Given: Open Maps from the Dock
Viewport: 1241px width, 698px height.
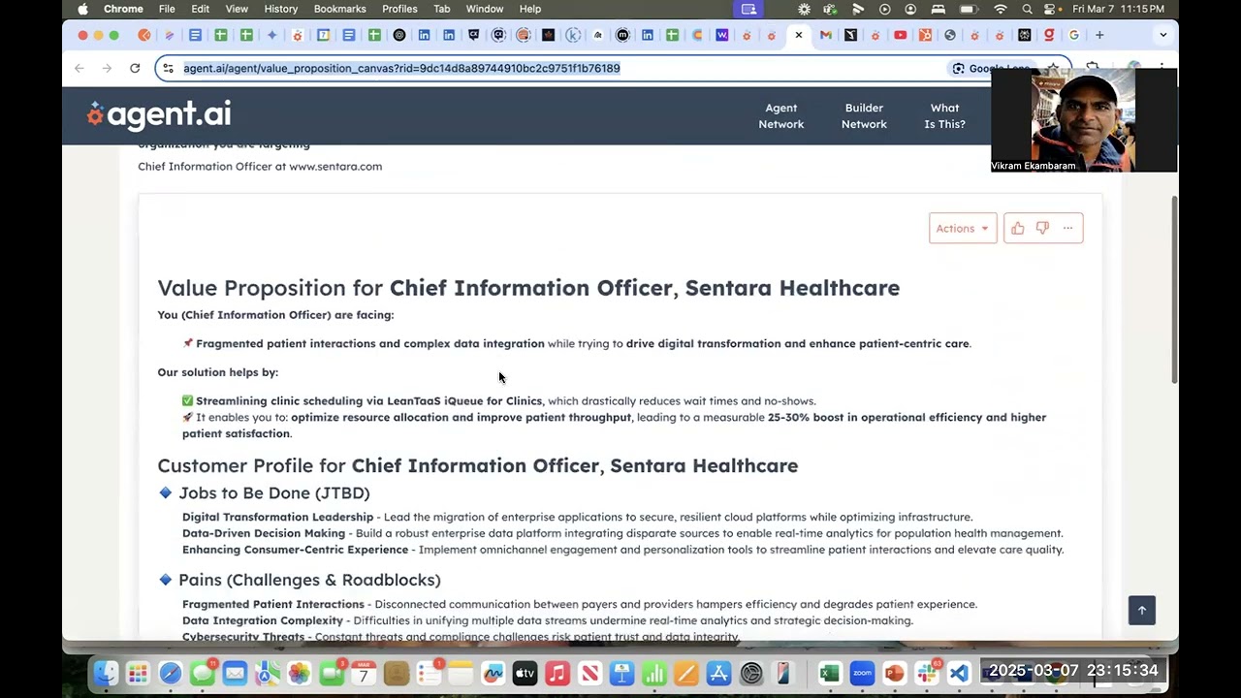Looking at the screenshot, I should (x=267, y=673).
